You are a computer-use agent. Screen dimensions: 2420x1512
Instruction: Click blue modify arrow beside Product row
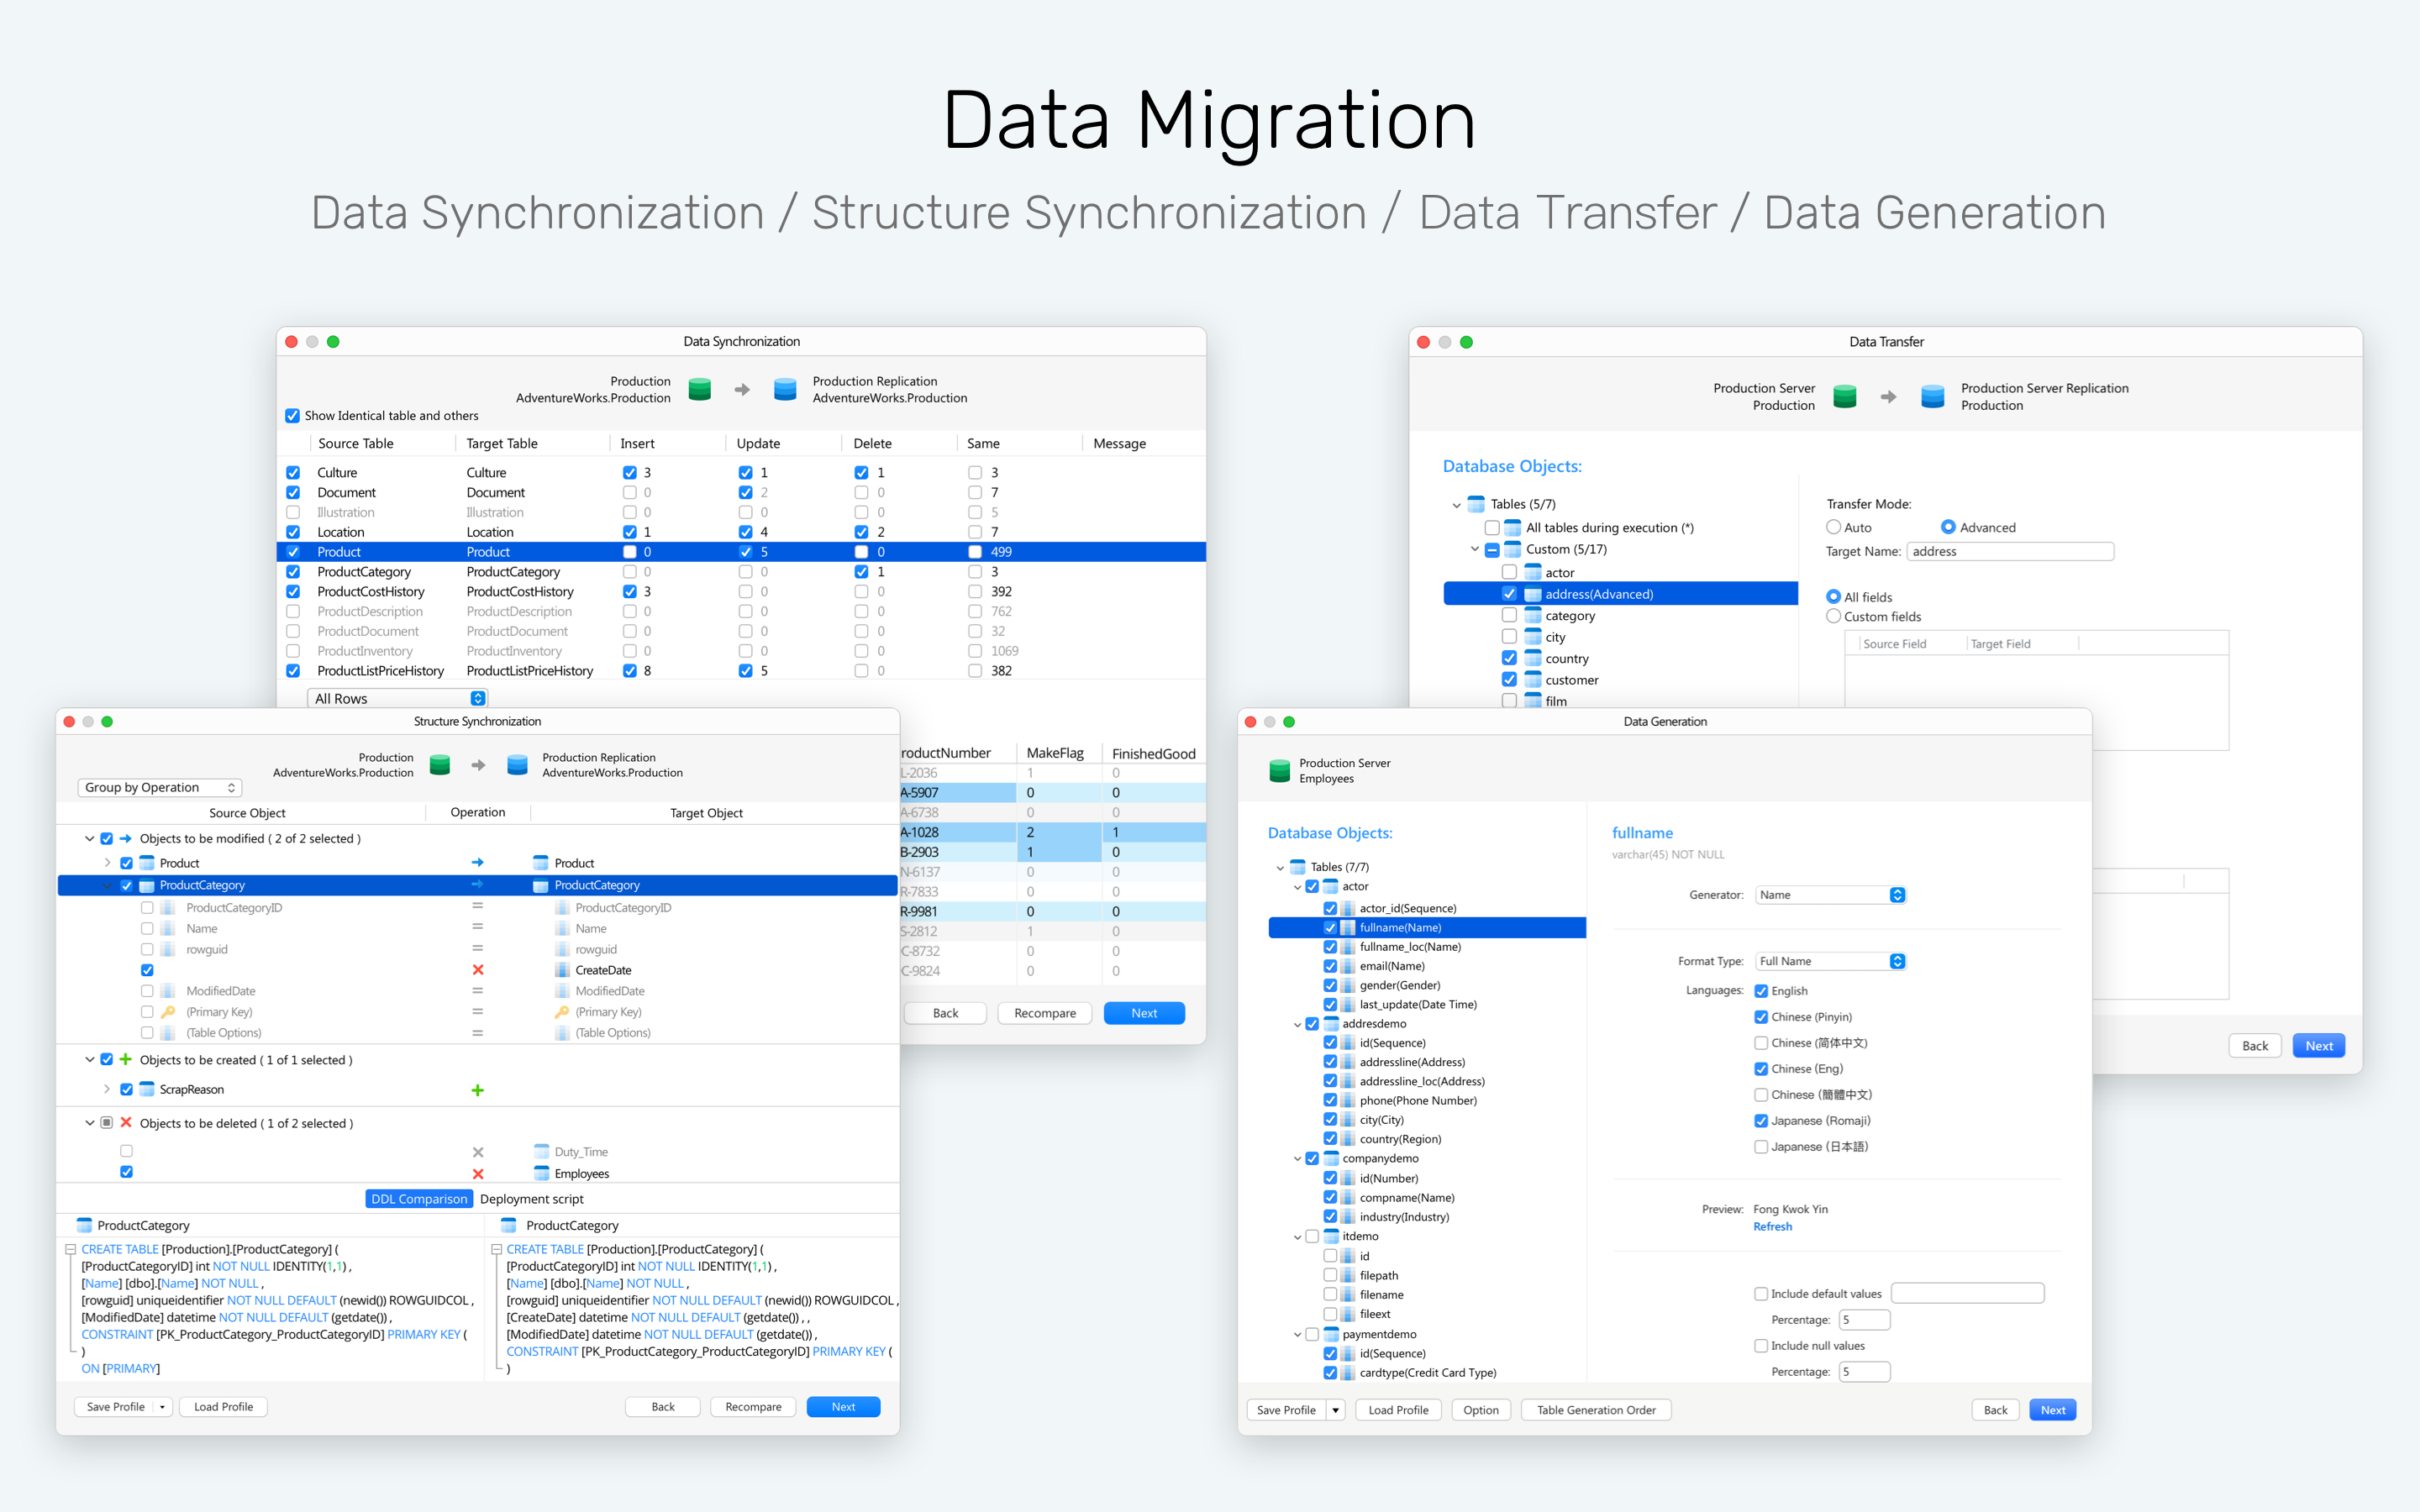point(477,862)
